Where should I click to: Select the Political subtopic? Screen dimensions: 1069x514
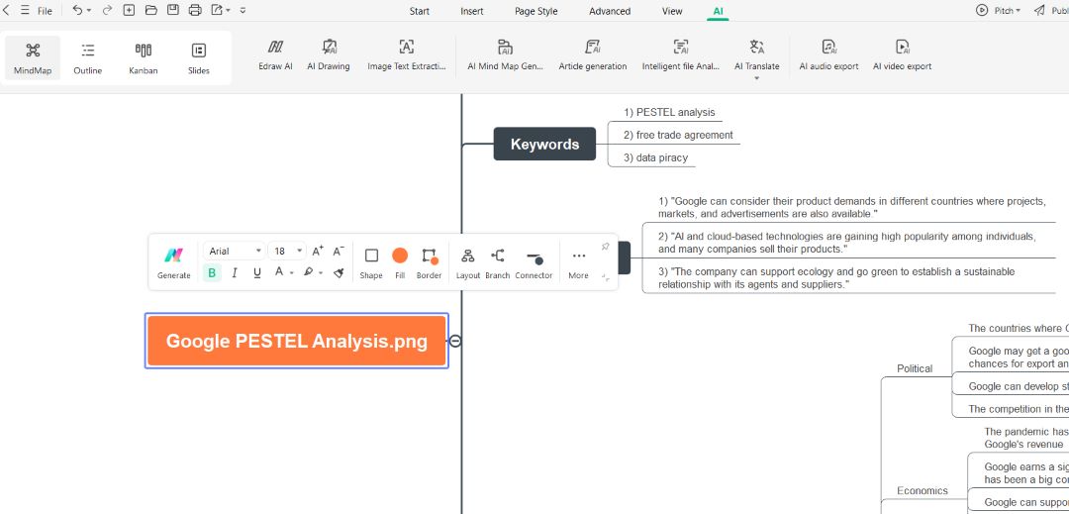click(x=915, y=368)
